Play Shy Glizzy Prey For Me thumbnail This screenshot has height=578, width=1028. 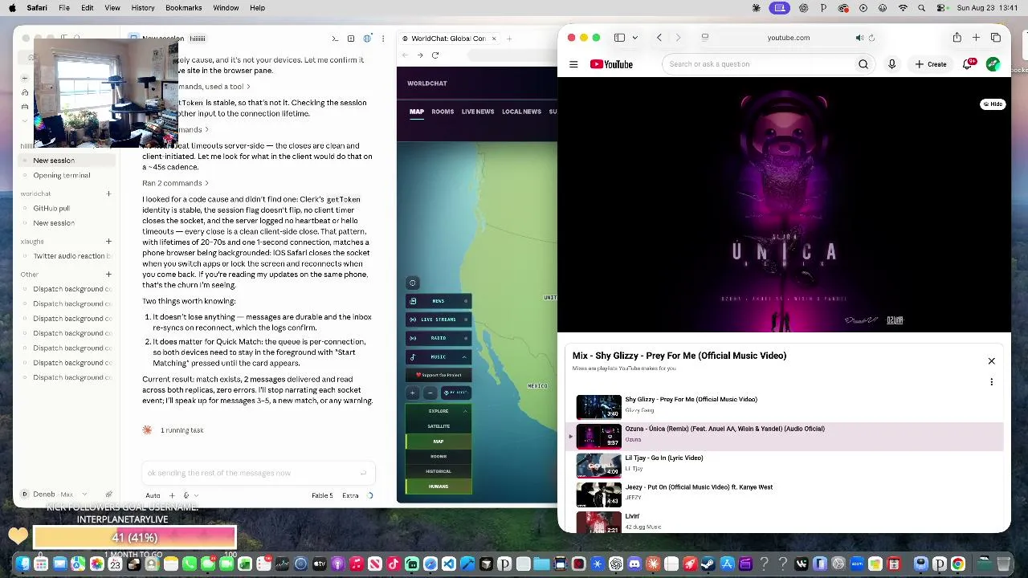pos(599,407)
